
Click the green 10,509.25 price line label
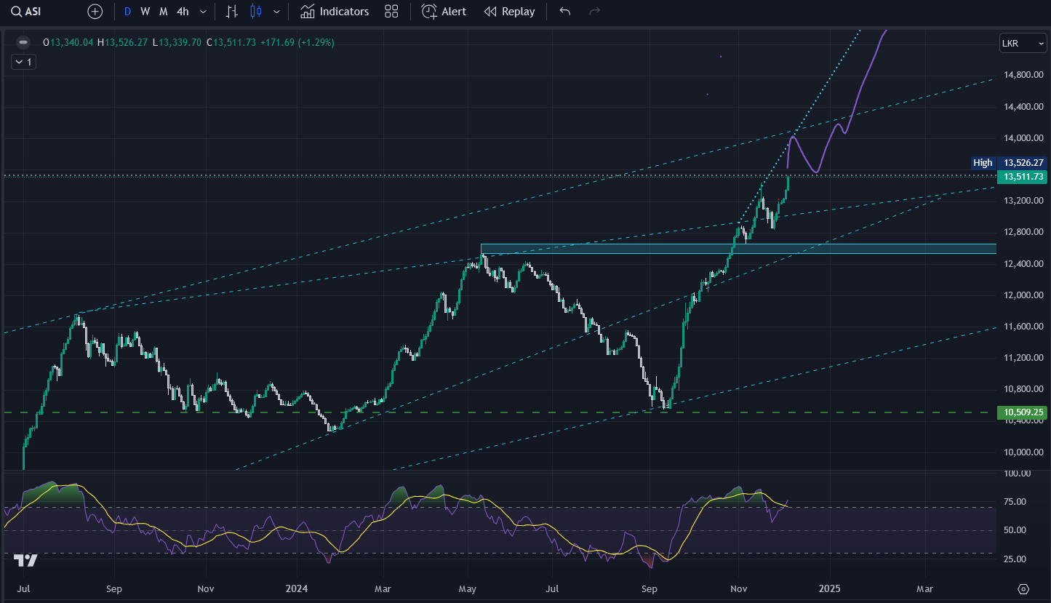coord(1023,412)
